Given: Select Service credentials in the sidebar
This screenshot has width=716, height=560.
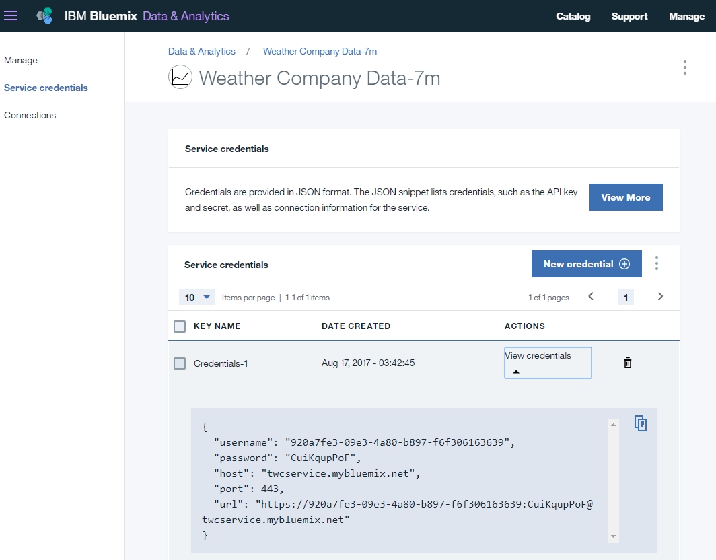Looking at the screenshot, I should pos(46,87).
